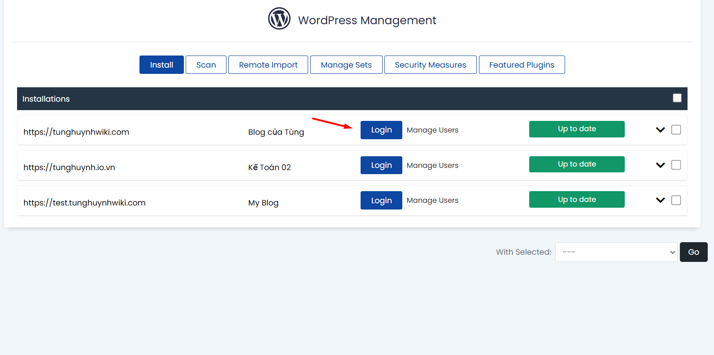This screenshot has height=355, width=714.
Task: Expand details for My Blog installation
Action: pos(660,200)
